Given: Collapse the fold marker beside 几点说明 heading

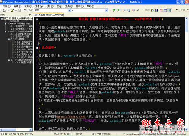Looking at the screenshot, I should pyautogui.click(x=37, y=48).
